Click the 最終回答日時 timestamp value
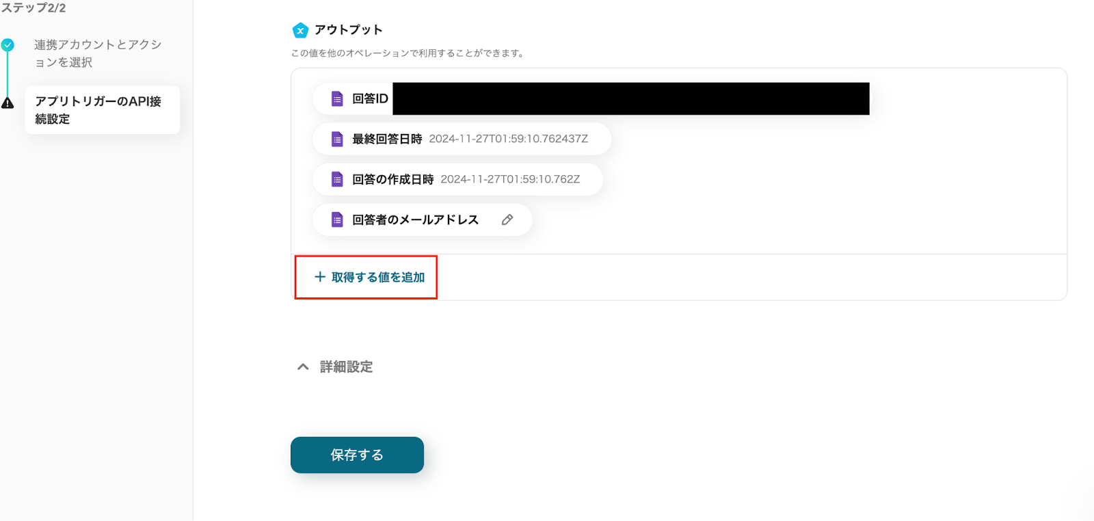The height and width of the screenshot is (521, 1094). 508,139
